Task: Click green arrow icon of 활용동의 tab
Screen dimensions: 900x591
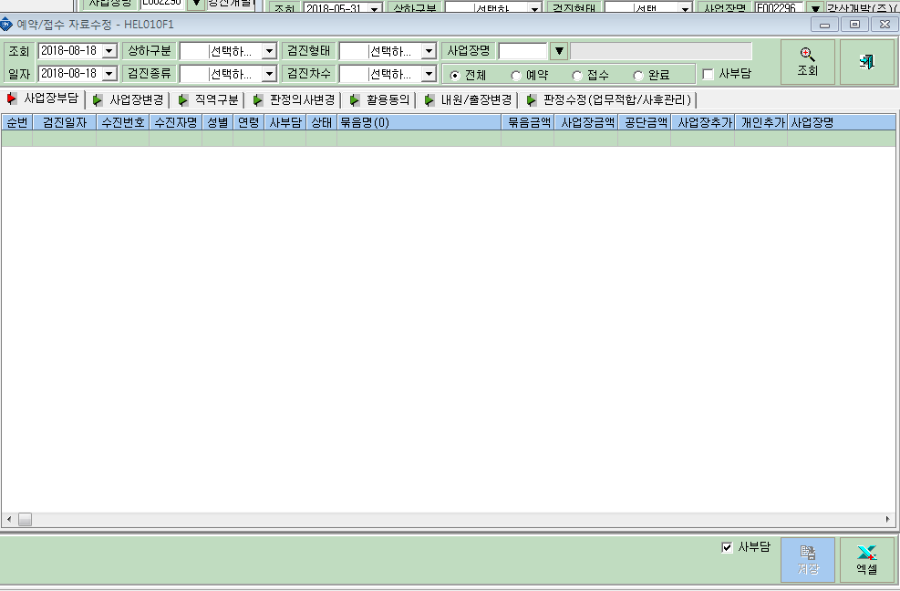Action: coord(355,100)
